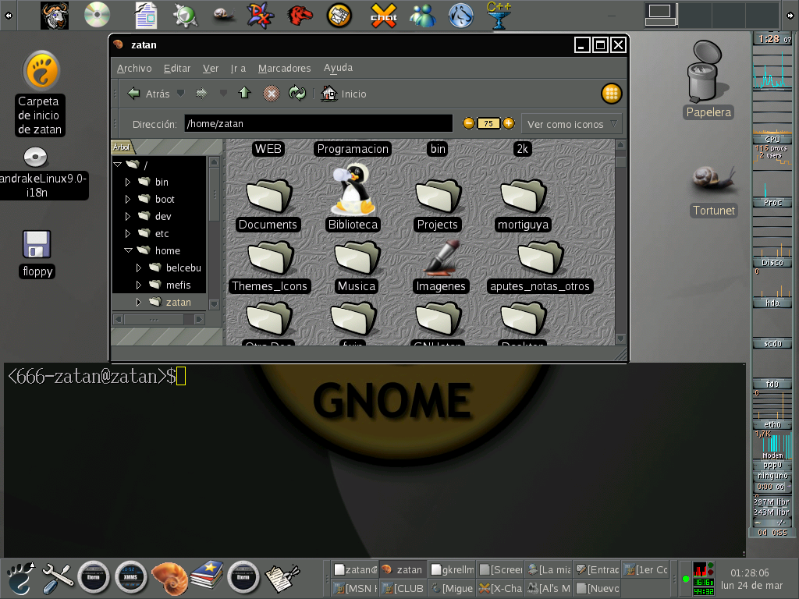Screen dimensions: 799x599
Task: Expand the belcebu tree node
Action: (x=138, y=268)
